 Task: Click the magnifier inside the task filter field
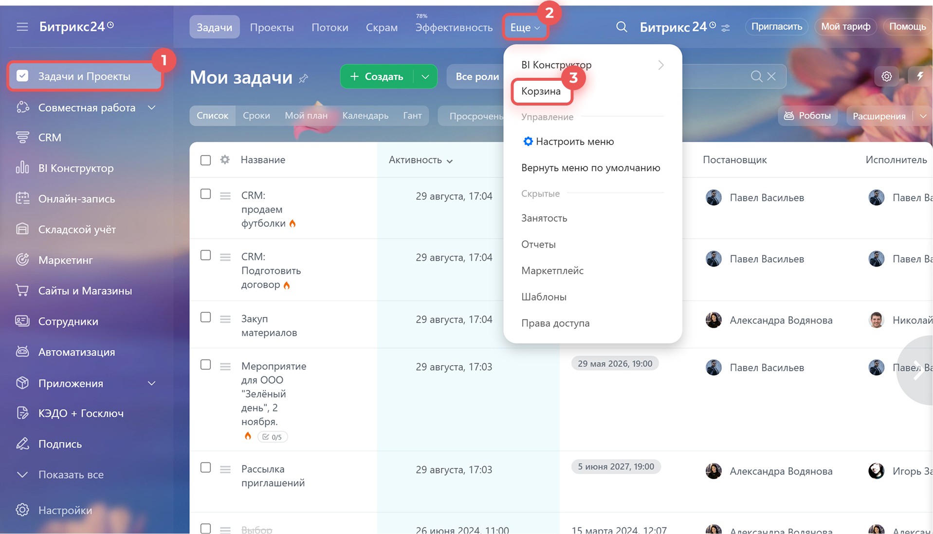tap(756, 76)
